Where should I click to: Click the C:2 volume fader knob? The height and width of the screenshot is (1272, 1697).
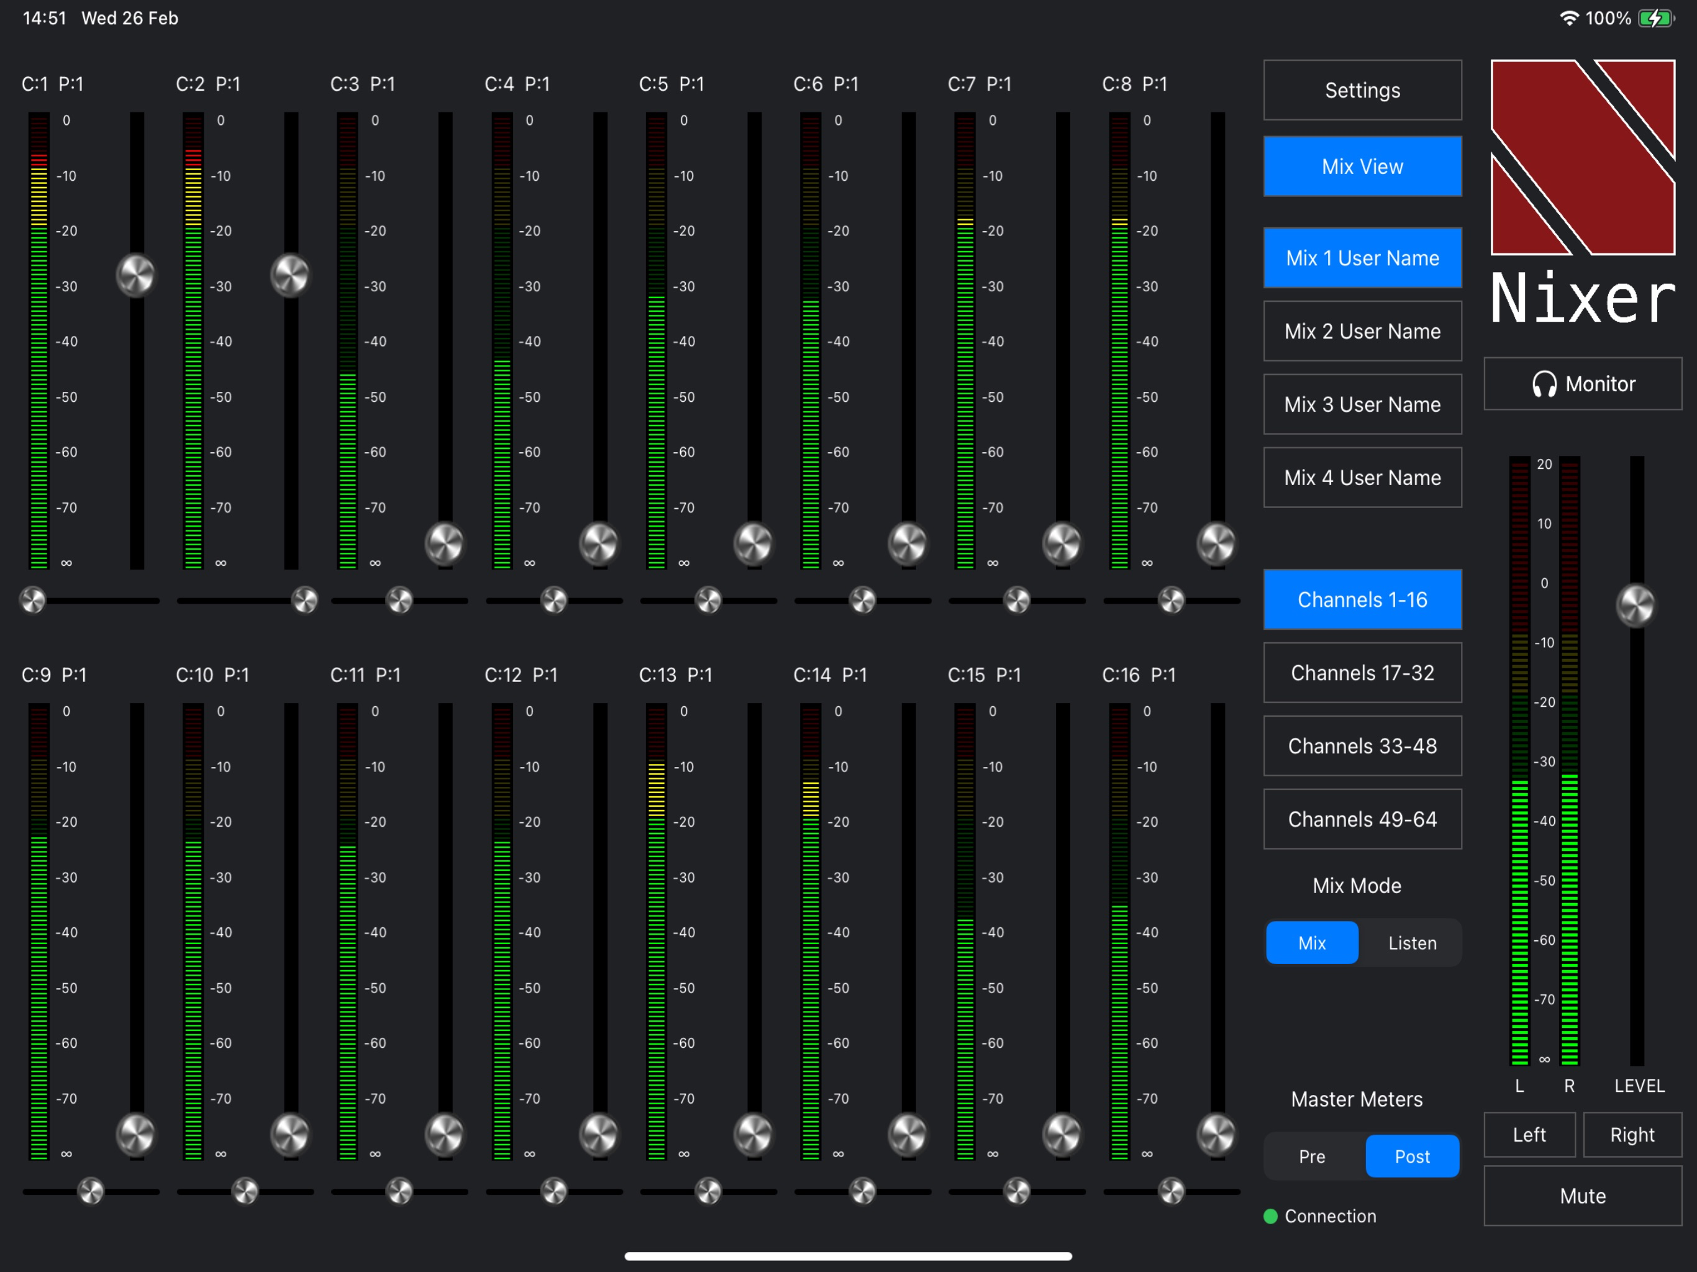(290, 275)
